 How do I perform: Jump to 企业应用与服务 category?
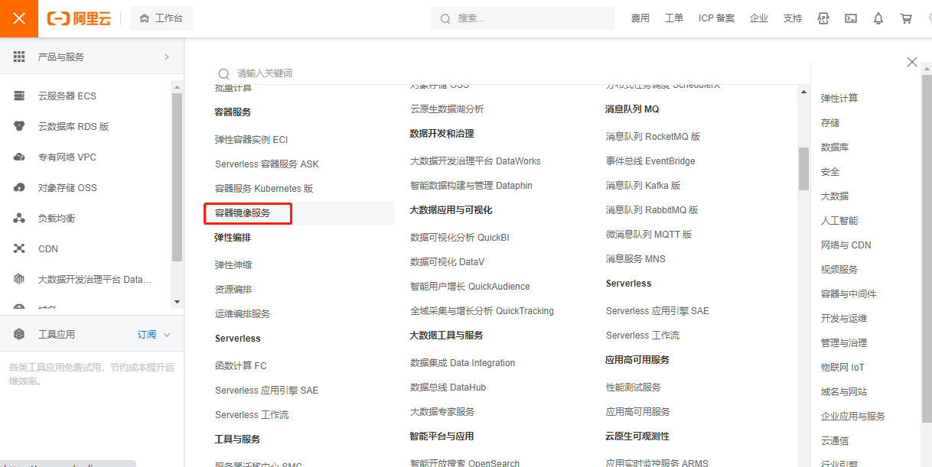pyautogui.click(x=853, y=416)
